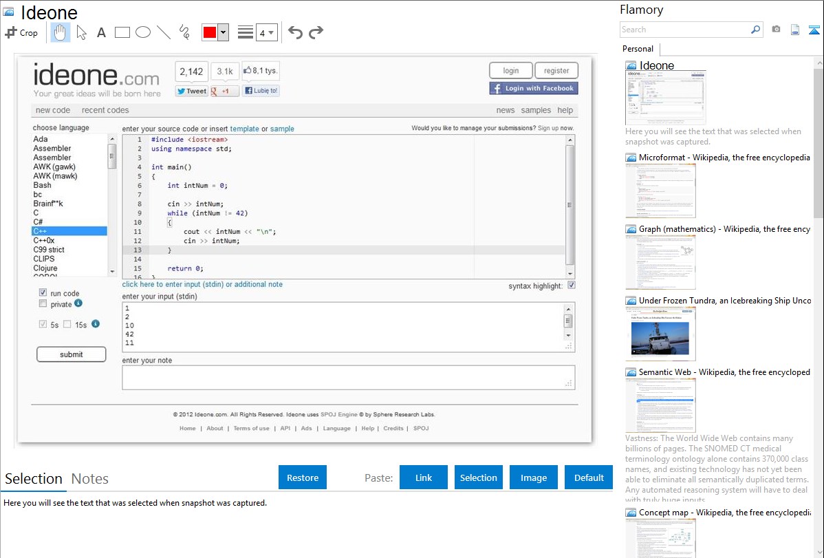This screenshot has width=824, height=558.
Task: Click the info icon next to 15s
Action: tap(96, 323)
